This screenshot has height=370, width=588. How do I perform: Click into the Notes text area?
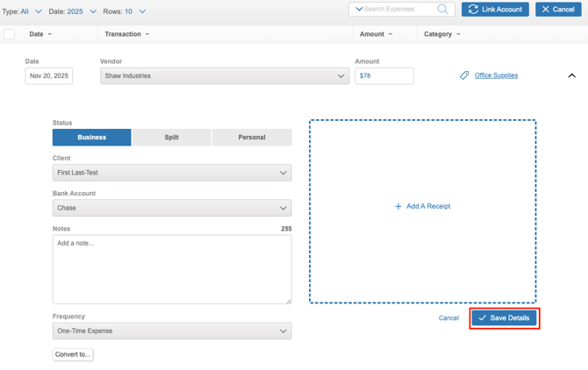[x=172, y=269]
